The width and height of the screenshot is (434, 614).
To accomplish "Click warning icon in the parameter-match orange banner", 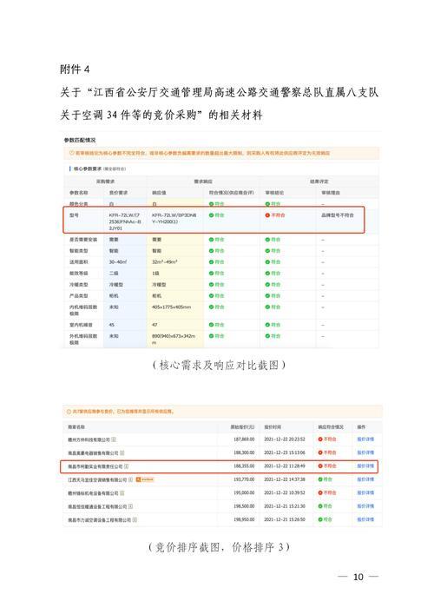I will coord(72,153).
